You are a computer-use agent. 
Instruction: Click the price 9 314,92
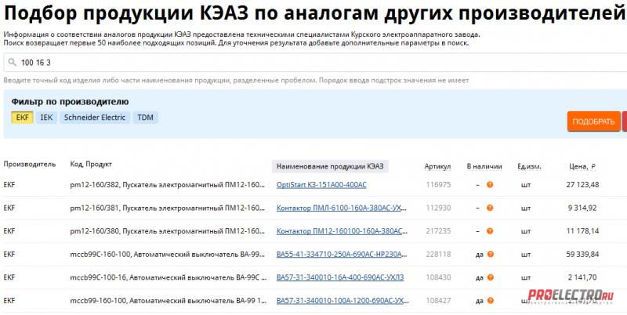coord(582,208)
